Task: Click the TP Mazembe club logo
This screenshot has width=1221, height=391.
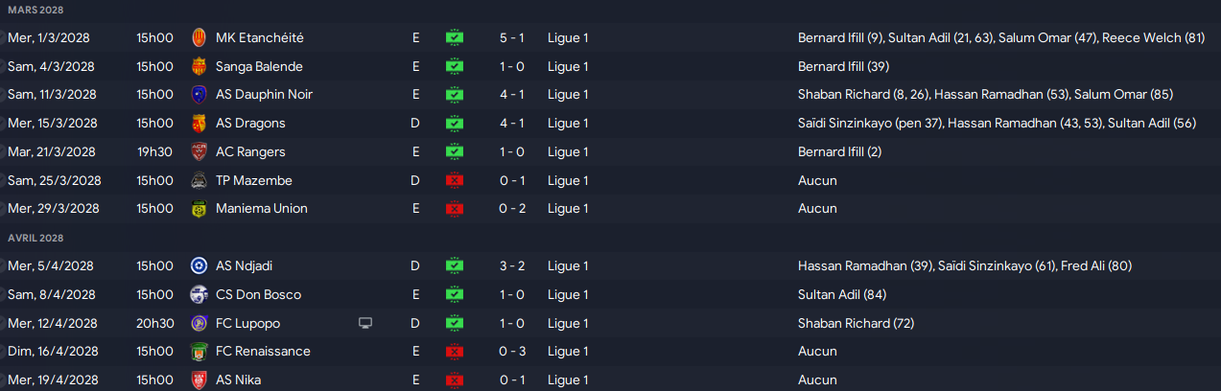Action: click(199, 180)
